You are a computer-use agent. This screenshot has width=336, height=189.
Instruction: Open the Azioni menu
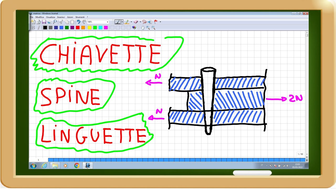pos(70,17)
